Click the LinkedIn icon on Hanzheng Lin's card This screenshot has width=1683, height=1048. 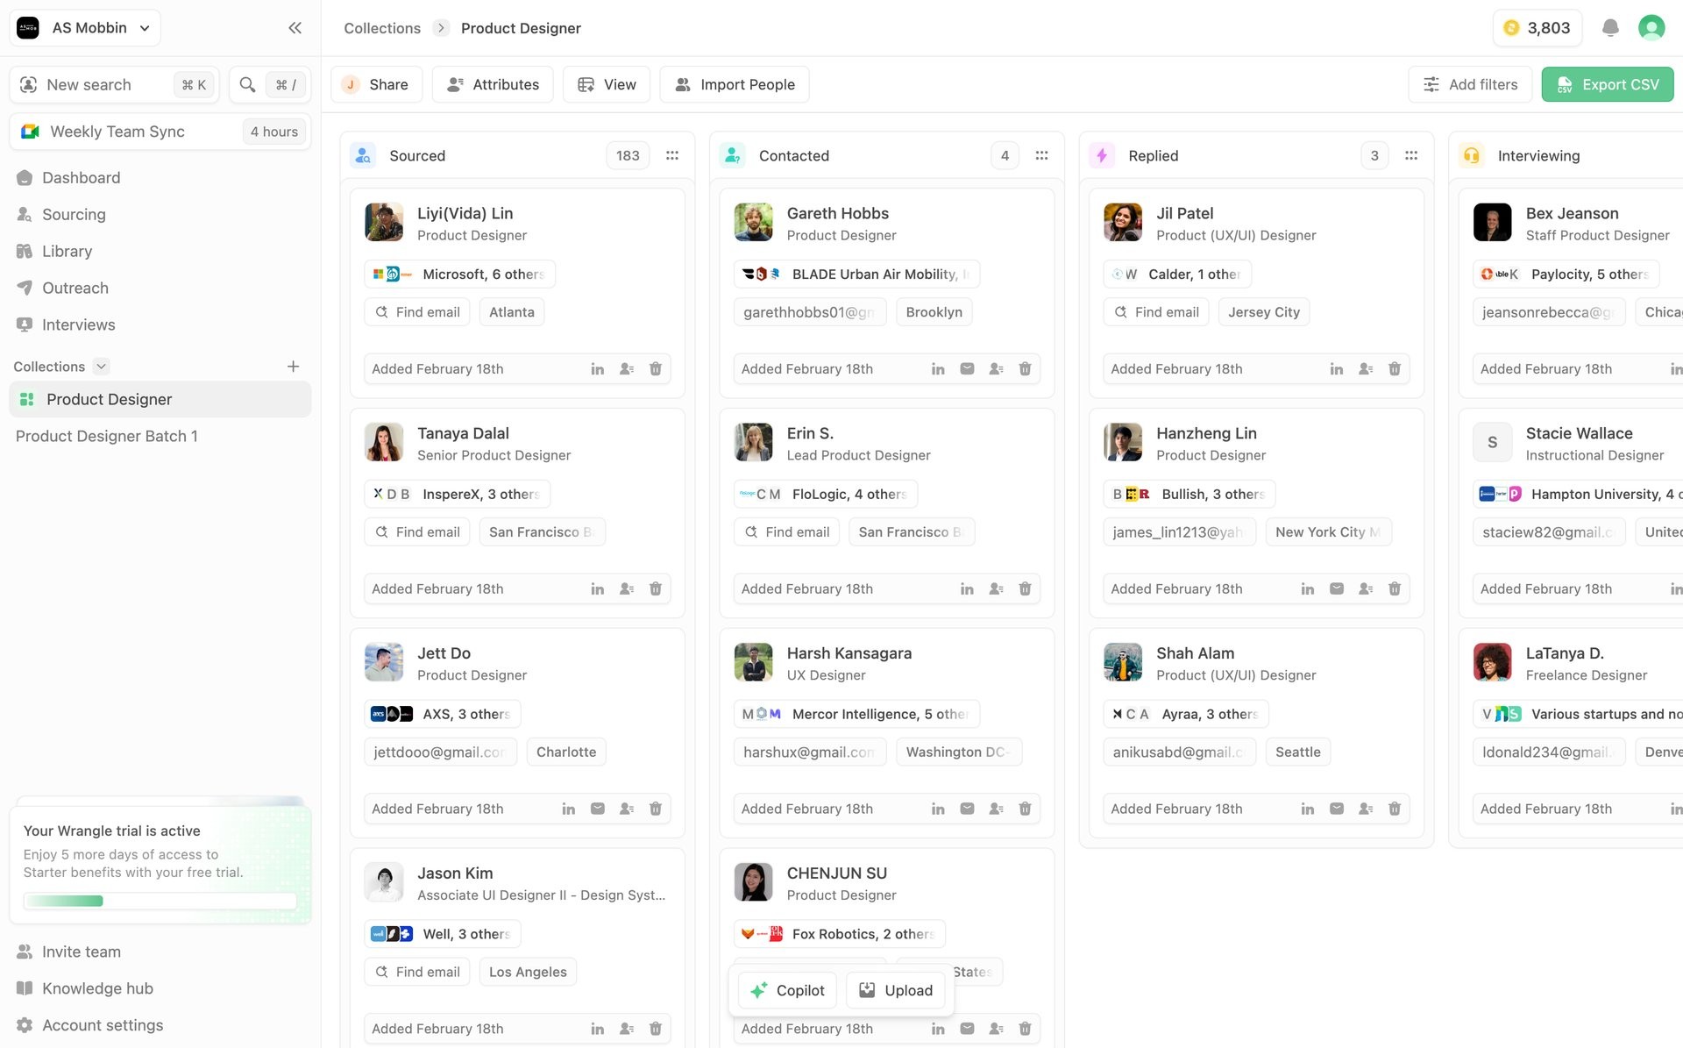tap(1307, 589)
